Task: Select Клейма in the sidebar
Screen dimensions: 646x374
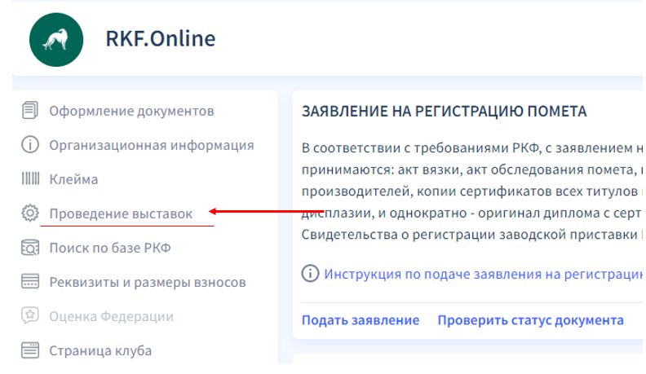Action: click(x=73, y=179)
